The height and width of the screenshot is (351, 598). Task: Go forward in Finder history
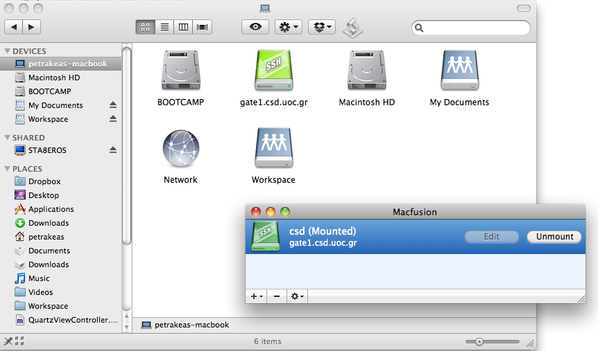pos(32,27)
